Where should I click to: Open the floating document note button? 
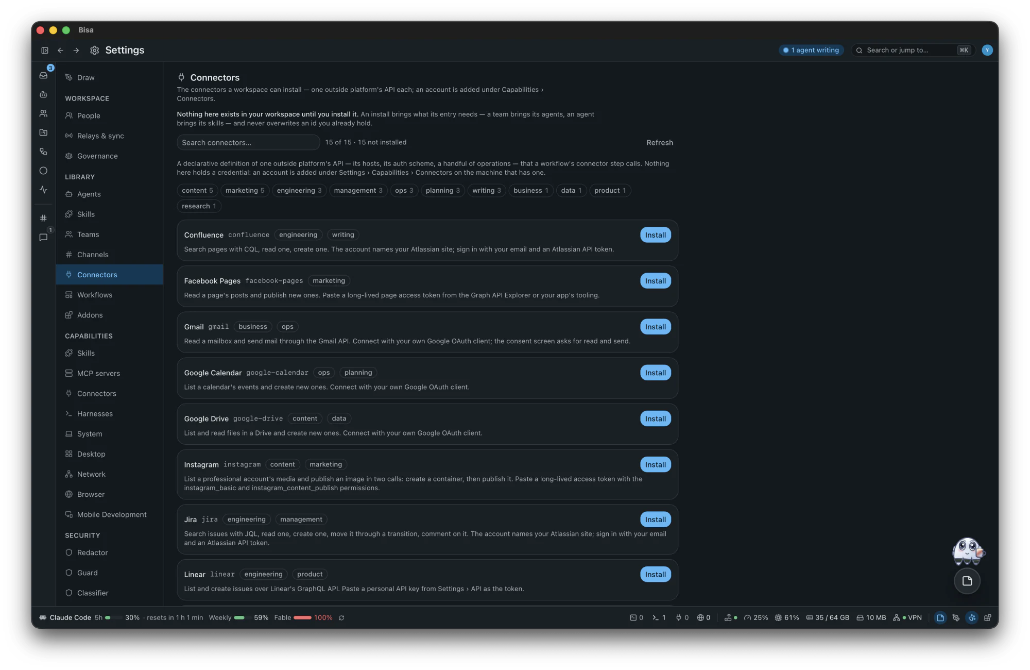[967, 581]
